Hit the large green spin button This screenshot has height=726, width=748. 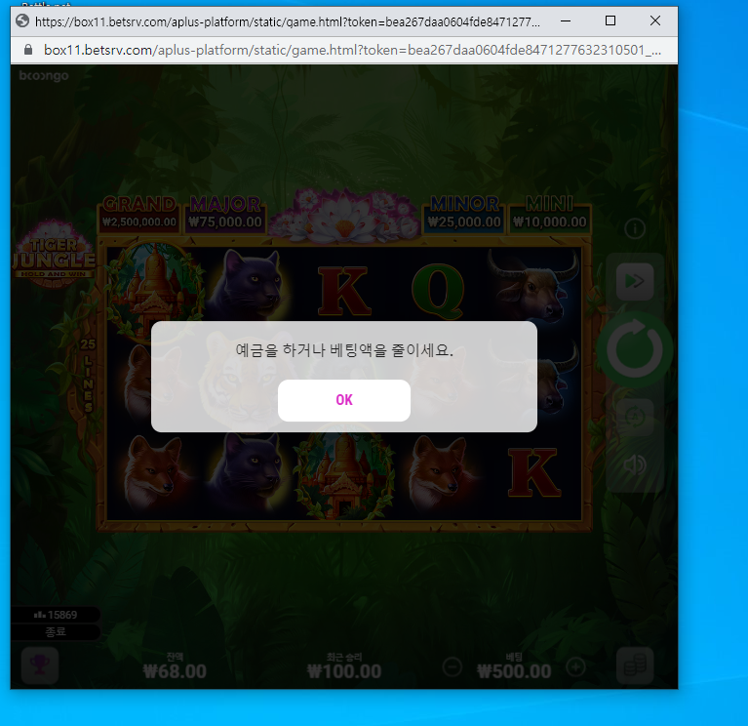coord(635,350)
